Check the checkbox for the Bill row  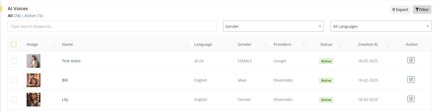tap(14, 80)
